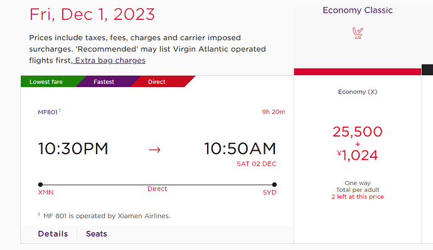Click the 9h 20m duration text

[274, 112]
